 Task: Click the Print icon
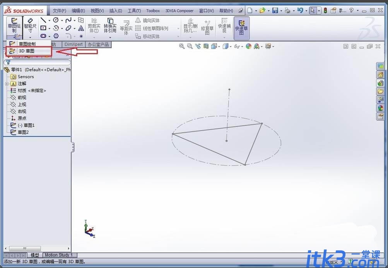(287, 10)
